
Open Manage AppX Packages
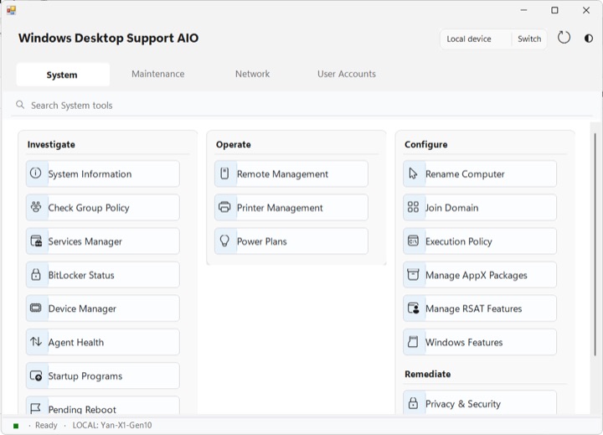(480, 274)
